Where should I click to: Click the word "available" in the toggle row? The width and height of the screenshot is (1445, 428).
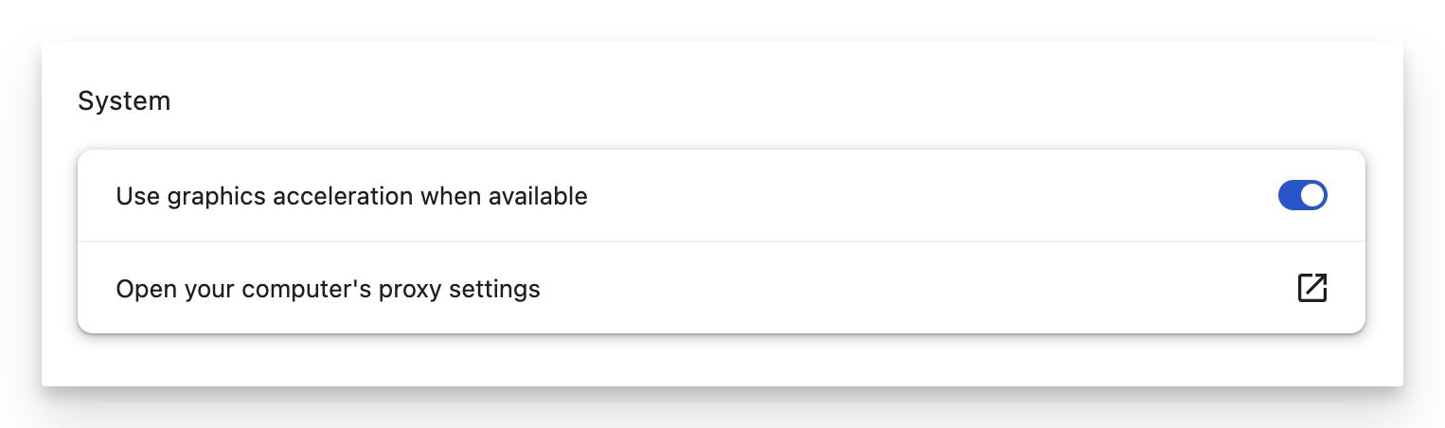[542, 196]
